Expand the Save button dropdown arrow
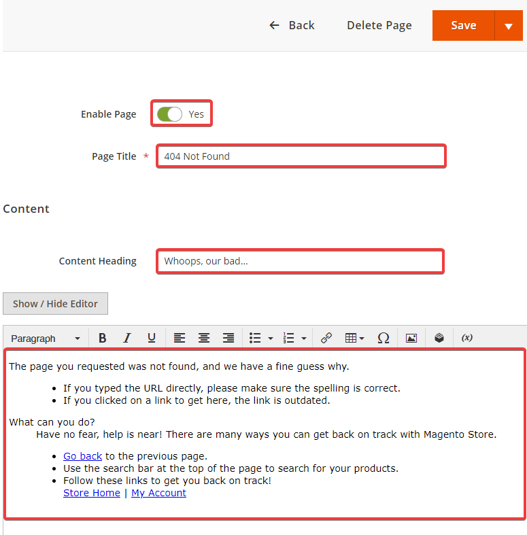 pos(509,26)
